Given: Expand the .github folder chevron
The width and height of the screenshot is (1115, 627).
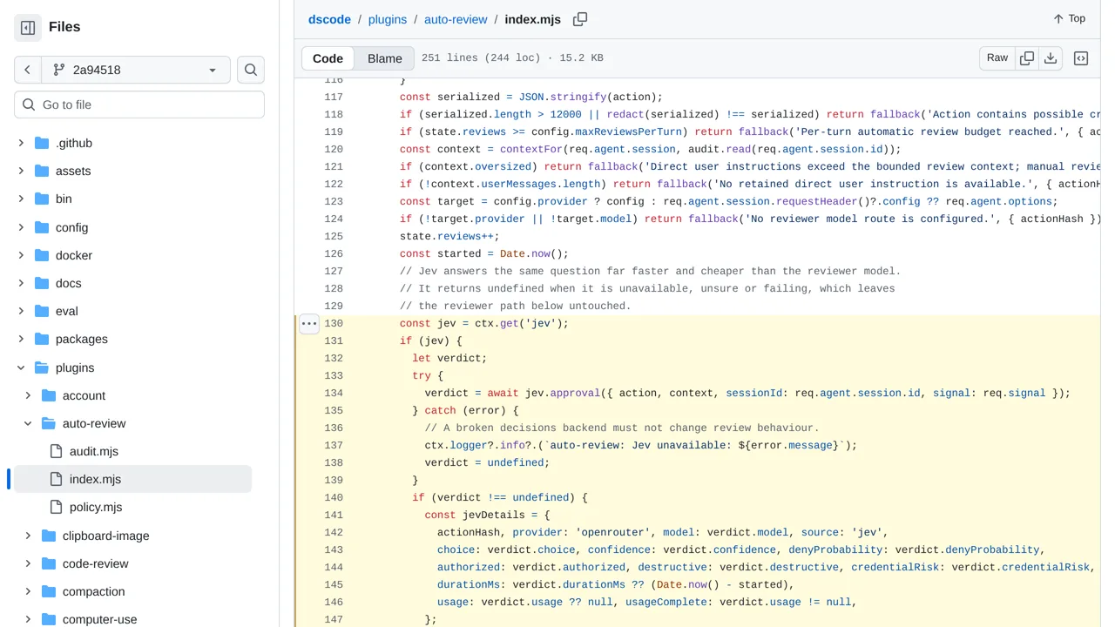Looking at the screenshot, I should pos(21,143).
